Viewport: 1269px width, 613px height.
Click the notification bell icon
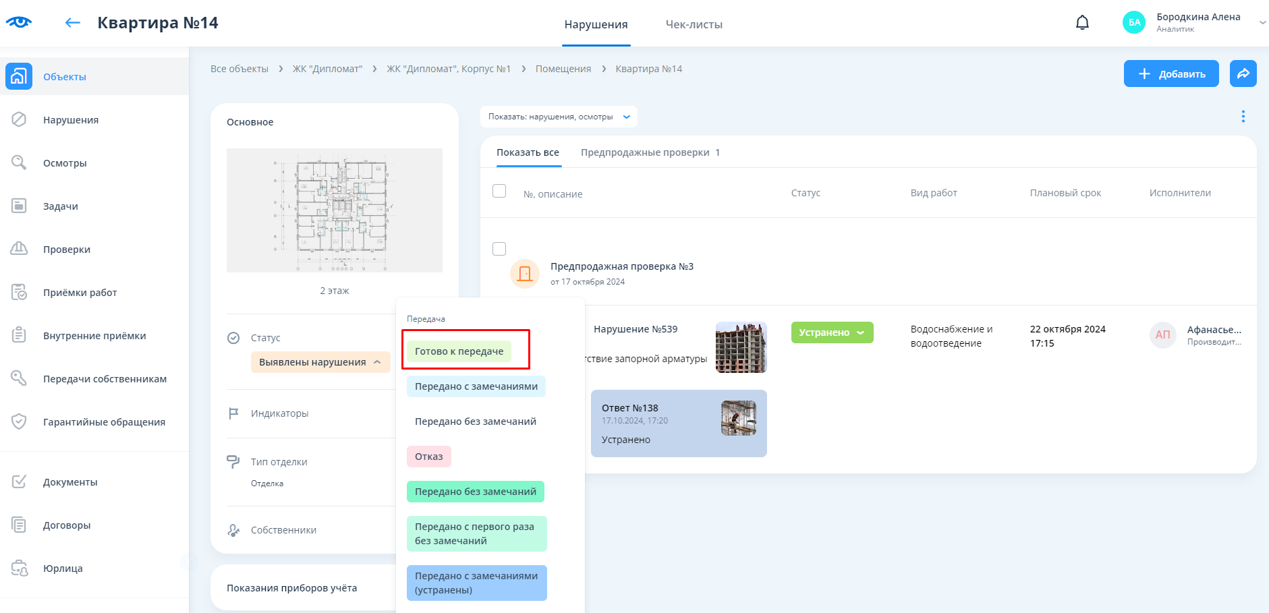click(x=1082, y=23)
